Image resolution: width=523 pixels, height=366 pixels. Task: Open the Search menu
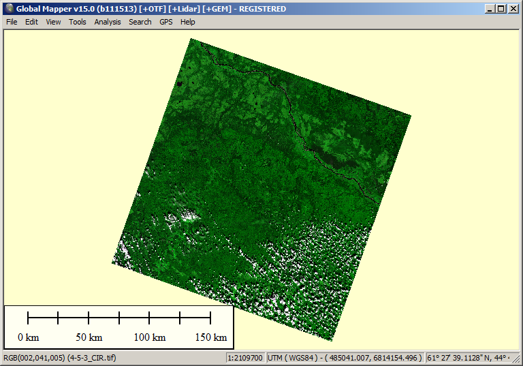[x=140, y=22]
